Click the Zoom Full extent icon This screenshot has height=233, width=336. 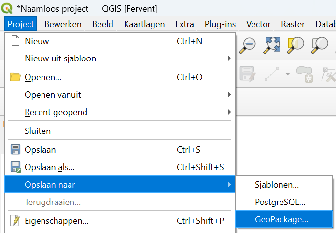272,44
